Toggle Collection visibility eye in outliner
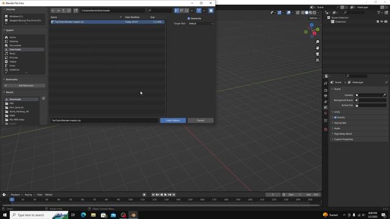The image size is (390, 219). tap(382, 22)
